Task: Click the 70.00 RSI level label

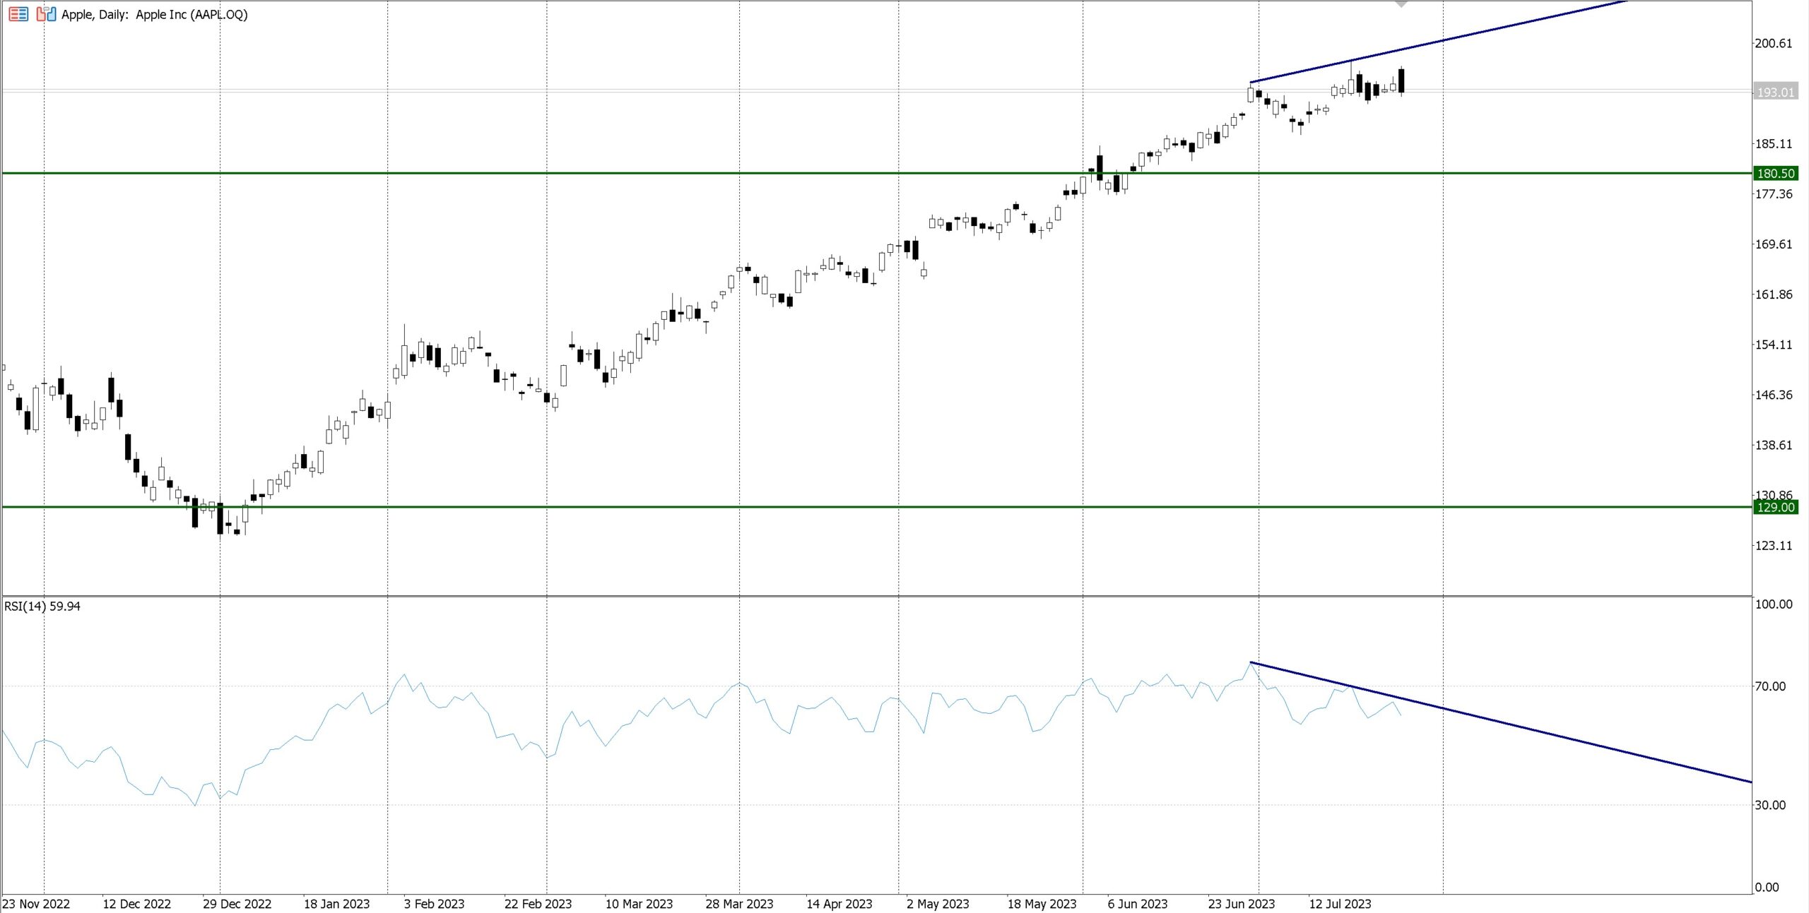Action: 1770,686
